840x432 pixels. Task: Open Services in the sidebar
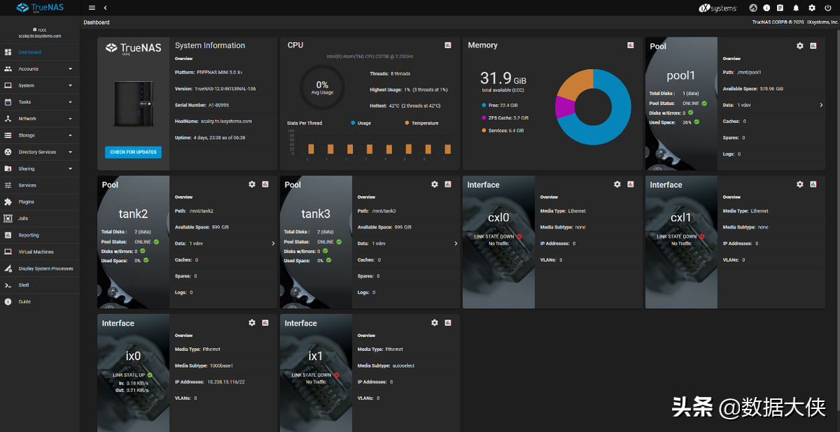[40, 185]
